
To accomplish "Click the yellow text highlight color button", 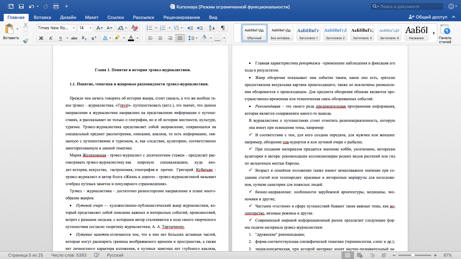I will coord(117,38).
